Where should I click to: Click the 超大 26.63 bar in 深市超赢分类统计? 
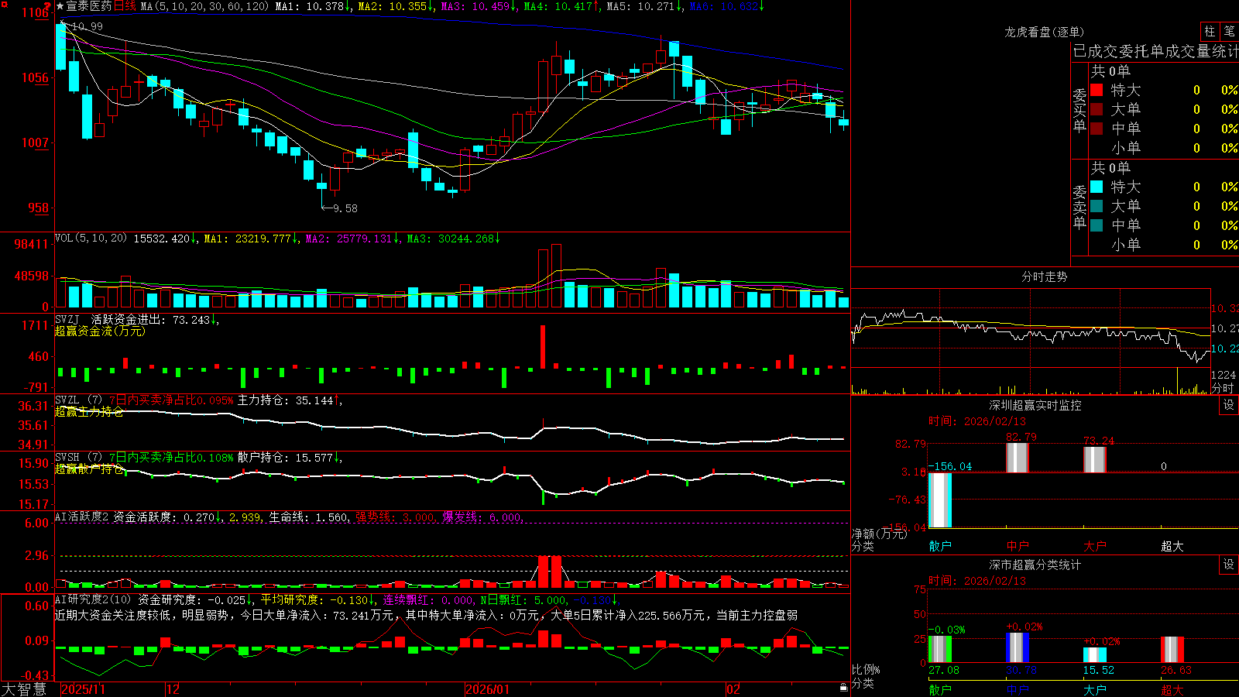pyautogui.click(x=1172, y=650)
